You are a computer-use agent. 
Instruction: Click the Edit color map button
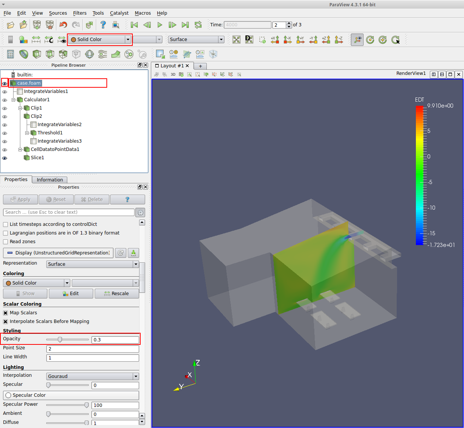71,294
